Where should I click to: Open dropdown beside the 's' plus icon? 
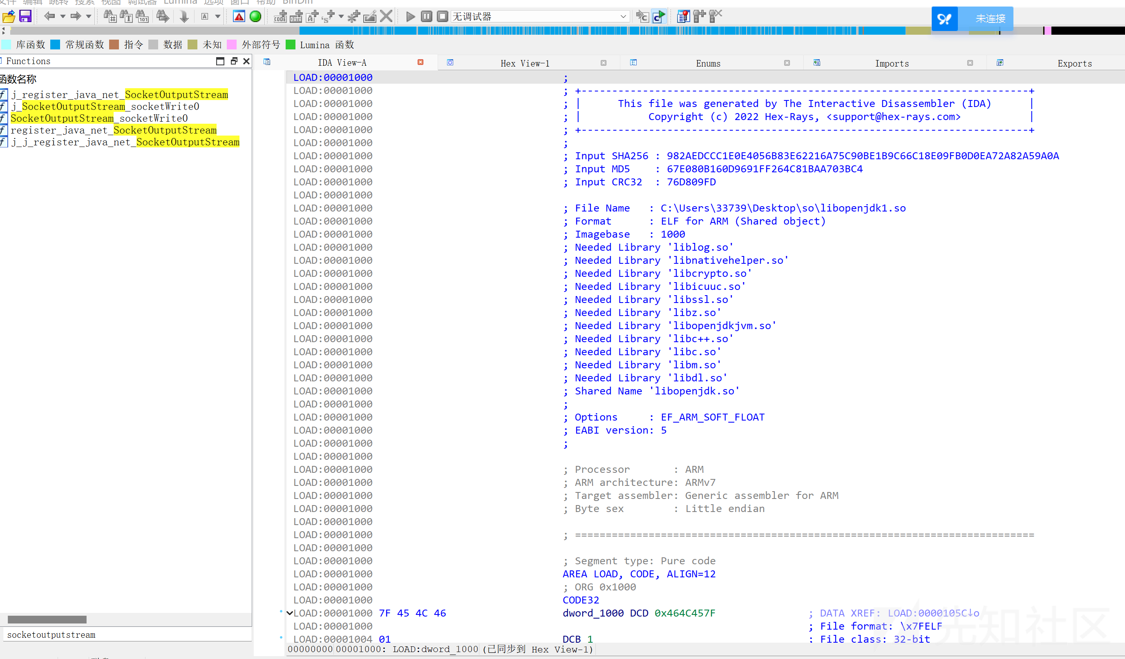[x=341, y=17]
